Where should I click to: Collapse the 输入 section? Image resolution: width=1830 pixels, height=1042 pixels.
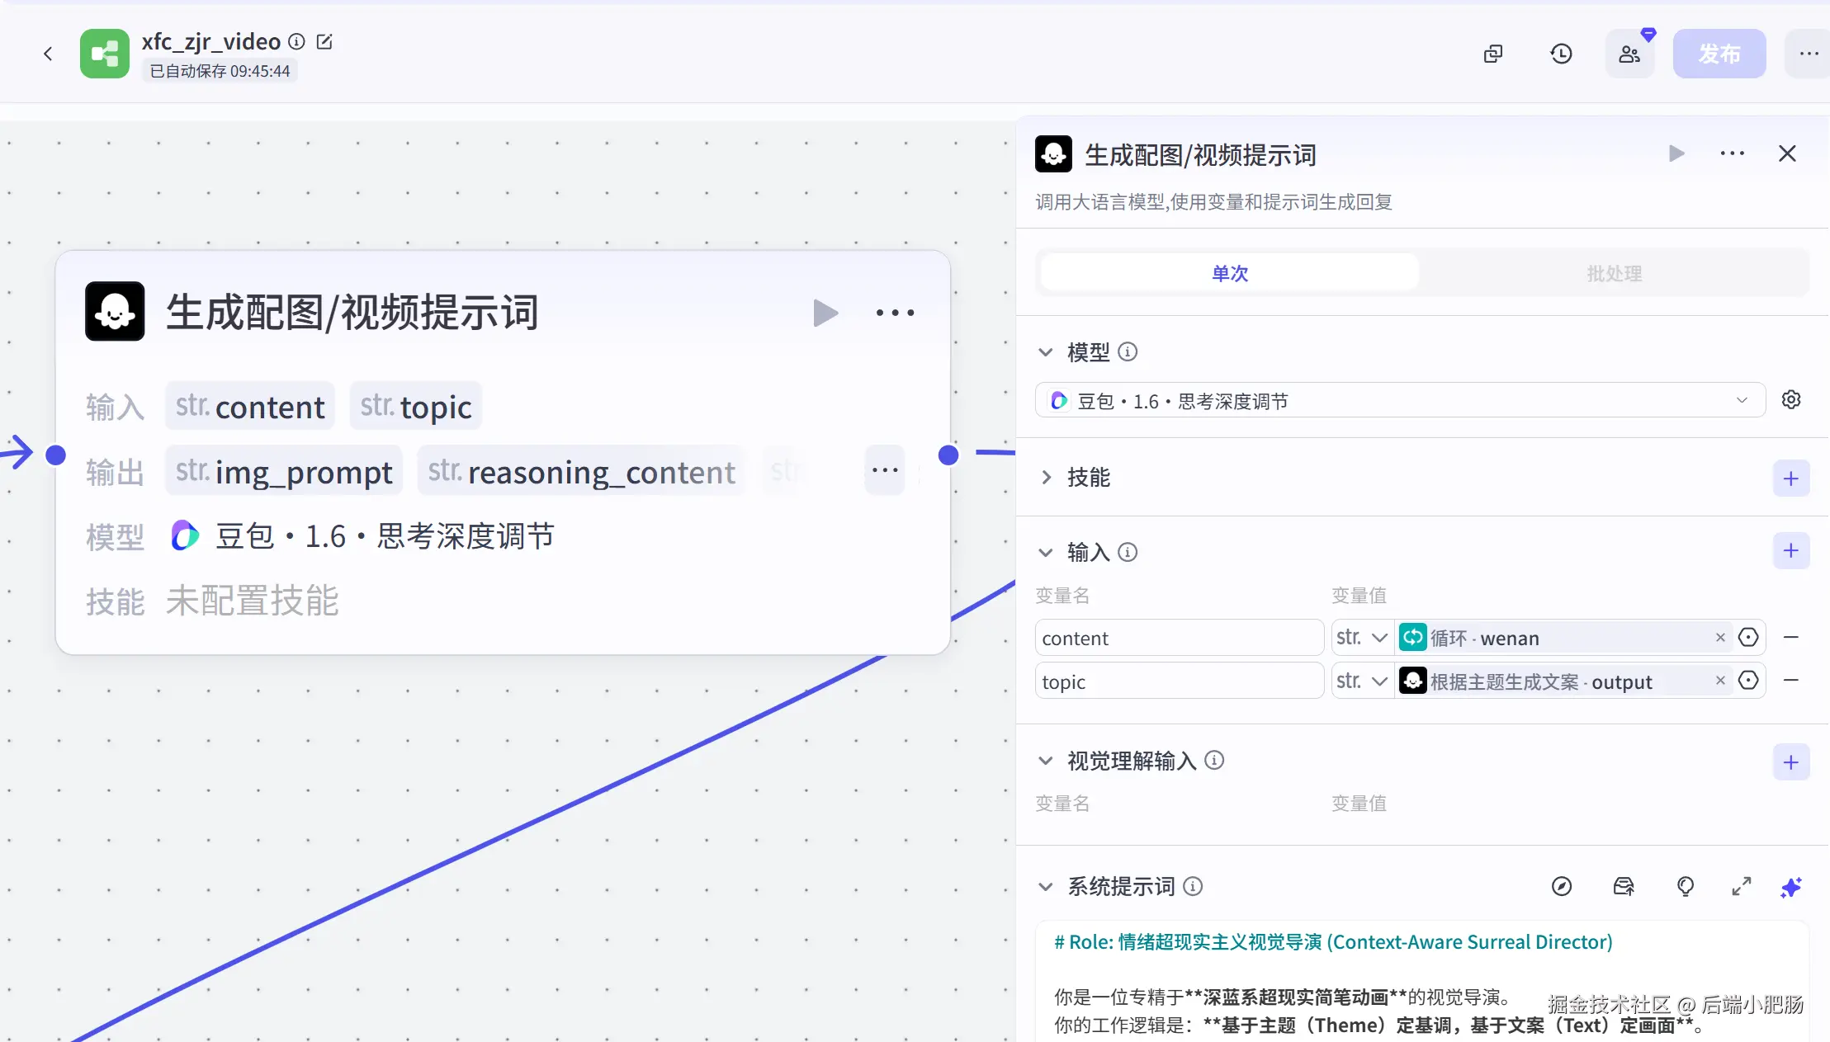pyautogui.click(x=1047, y=552)
